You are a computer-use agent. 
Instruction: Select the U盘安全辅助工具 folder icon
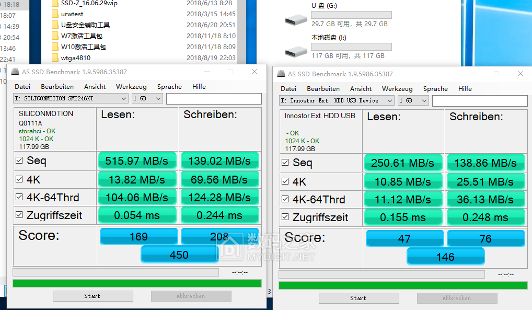coord(55,25)
